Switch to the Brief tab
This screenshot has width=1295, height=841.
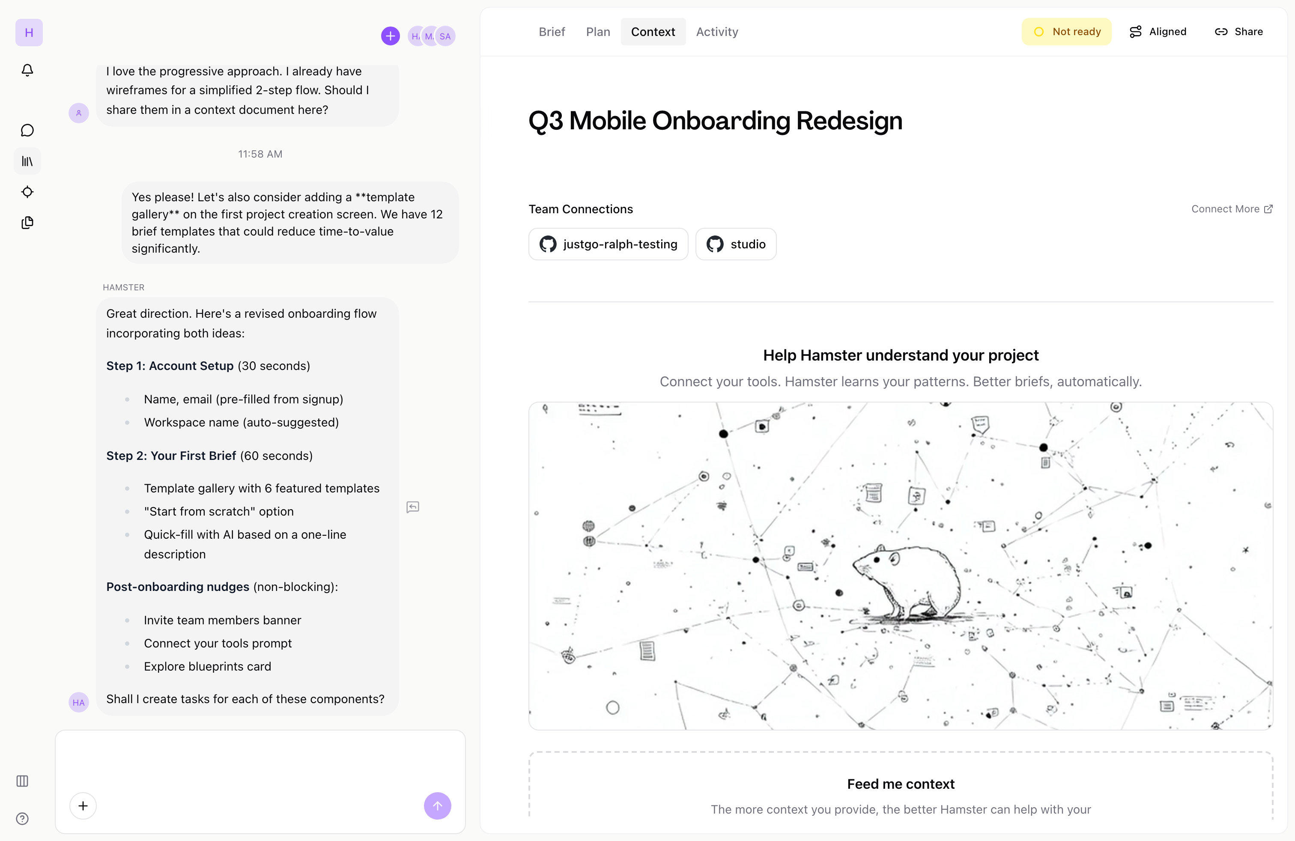[x=552, y=32]
